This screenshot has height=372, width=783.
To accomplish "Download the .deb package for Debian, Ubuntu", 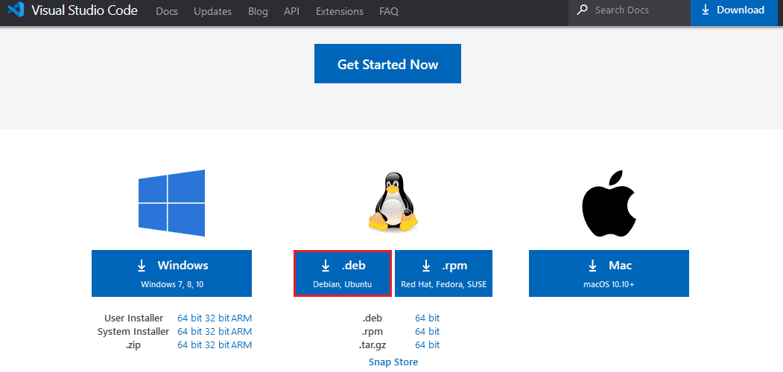I will coord(343,273).
